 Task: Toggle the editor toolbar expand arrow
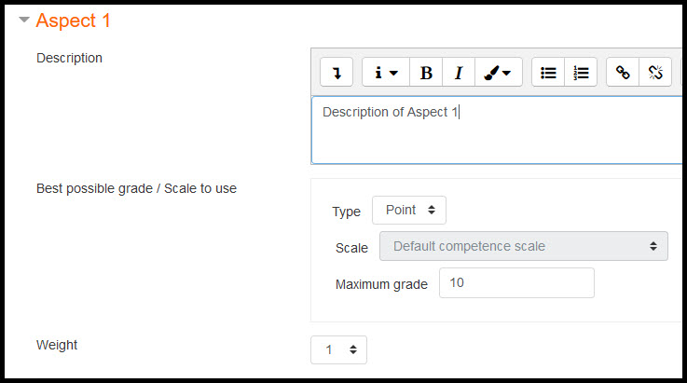(x=337, y=73)
